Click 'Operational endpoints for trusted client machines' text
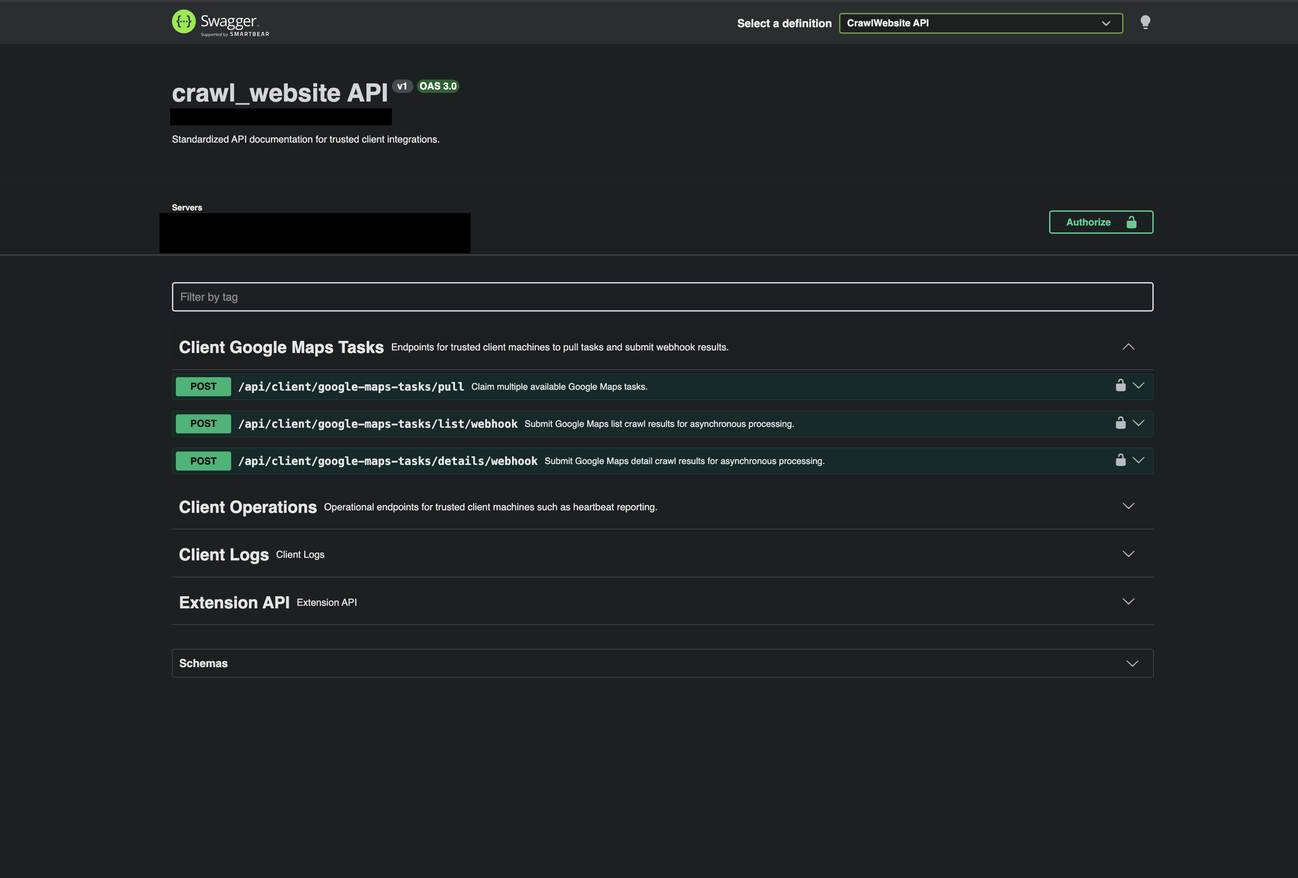 click(490, 507)
